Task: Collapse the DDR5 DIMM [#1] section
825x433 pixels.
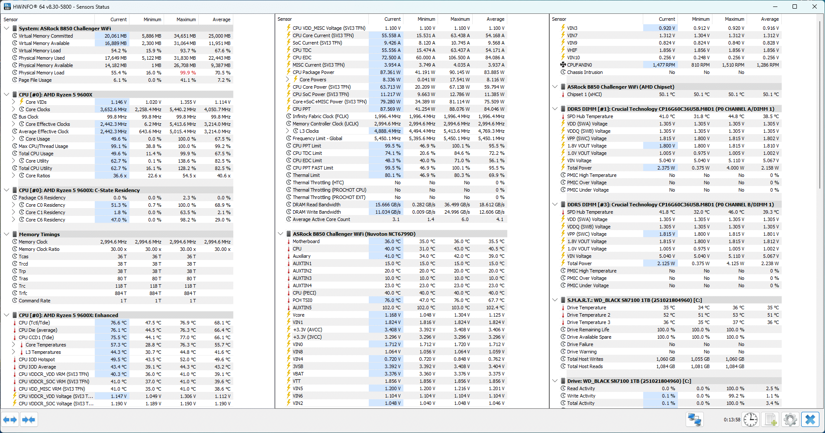Action: pyautogui.click(x=555, y=109)
